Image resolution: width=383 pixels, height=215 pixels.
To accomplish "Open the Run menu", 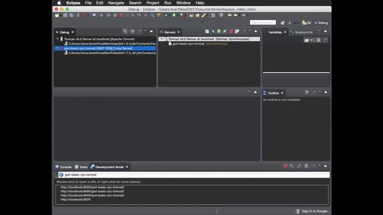I will (168, 3).
